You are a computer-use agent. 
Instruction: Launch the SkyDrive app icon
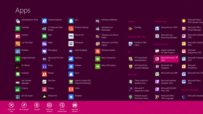(x=71, y=59)
